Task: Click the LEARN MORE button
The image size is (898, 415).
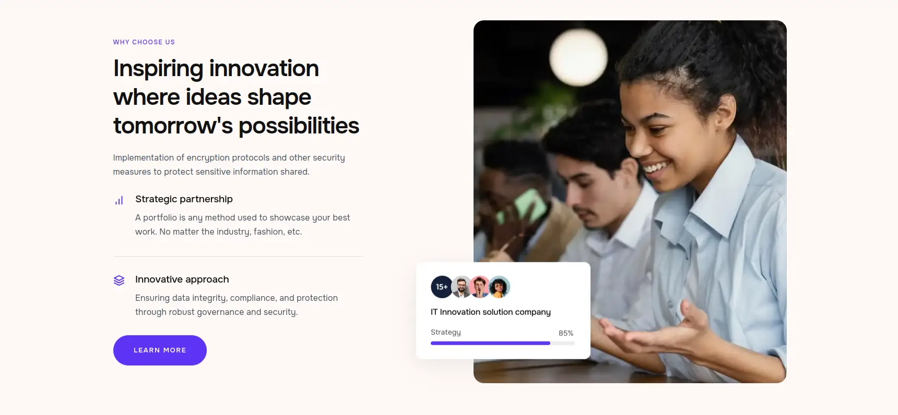Action: 160,350
